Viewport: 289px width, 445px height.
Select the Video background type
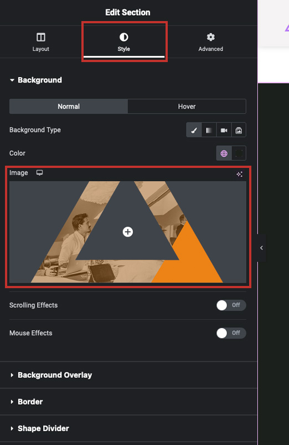(224, 130)
